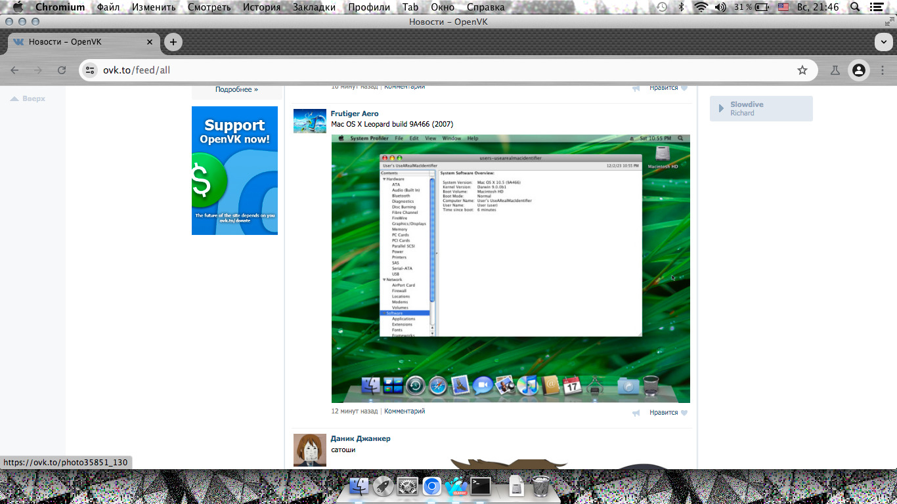This screenshot has width=897, height=504.
Task: Click Комментарий under the Frutiger Aero post
Action: coord(405,411)
